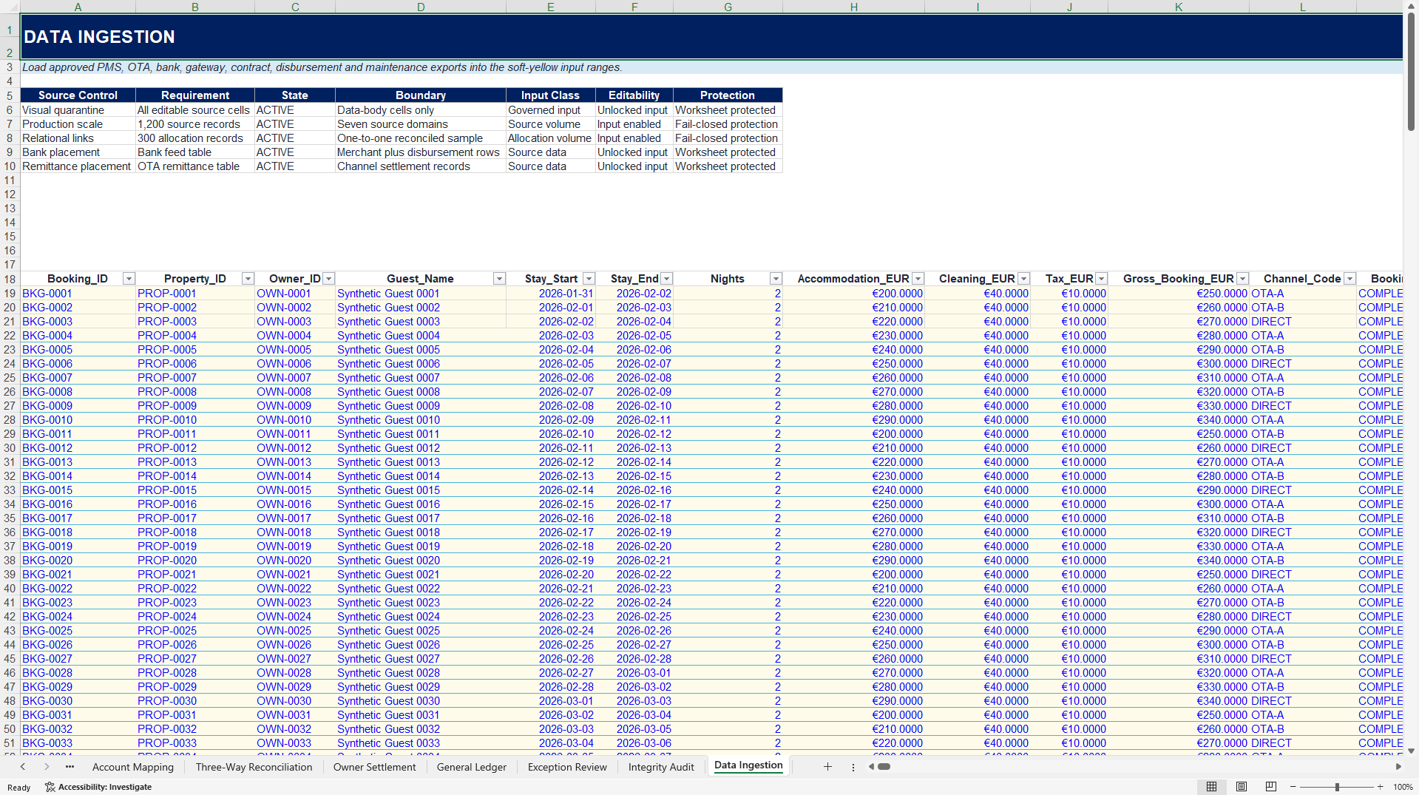
Task: Switch to Normal view
Action: (1211, 787)
